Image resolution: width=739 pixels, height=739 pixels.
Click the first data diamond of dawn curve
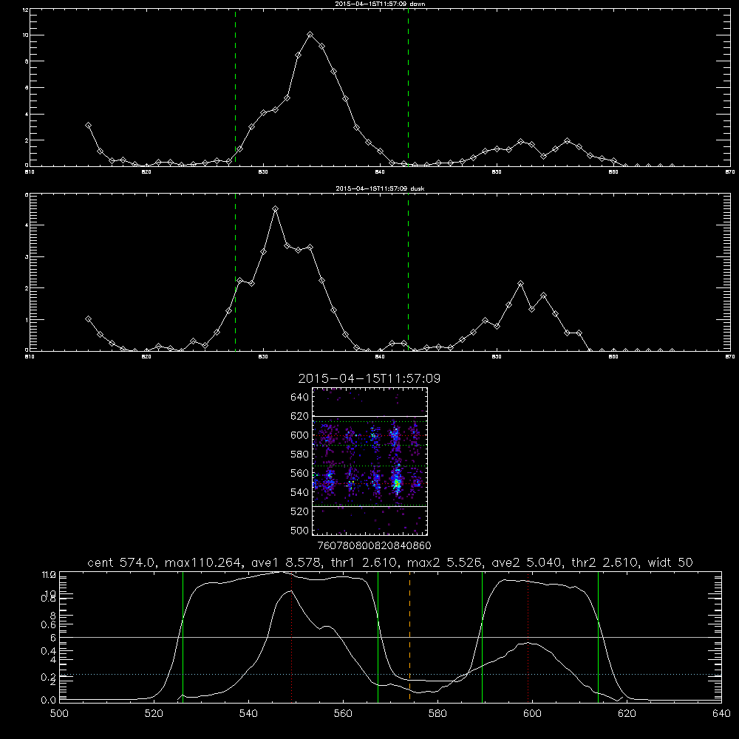point(88,126)
